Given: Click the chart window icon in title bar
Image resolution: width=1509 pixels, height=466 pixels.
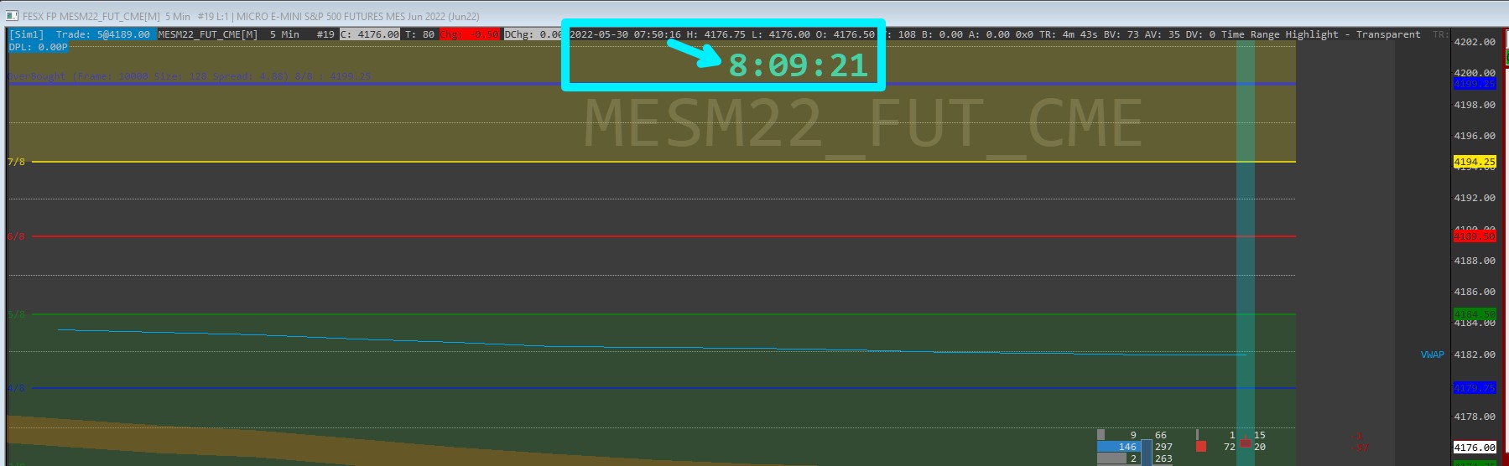Looking at the screenshot, I should (x=12, y=16).
